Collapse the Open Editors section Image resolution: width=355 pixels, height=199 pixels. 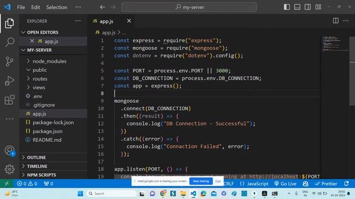[x=53, y=33]
